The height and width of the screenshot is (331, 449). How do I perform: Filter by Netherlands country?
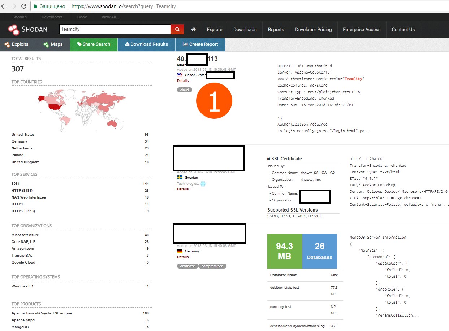point(22,148)
